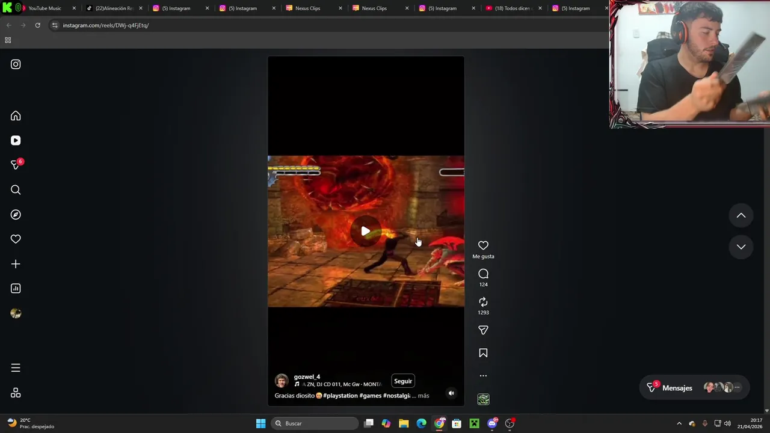Image resolution: width=770 pixels, height=433 pixels.
Task: Open direct messages icon with badge 6
Action: [16, 165]
